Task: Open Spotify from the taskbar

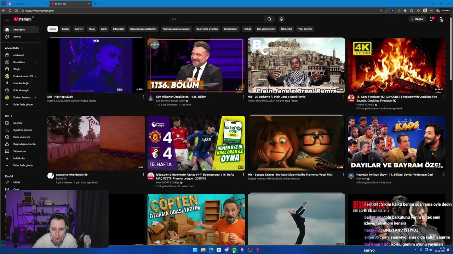Action: pos(234,250)
